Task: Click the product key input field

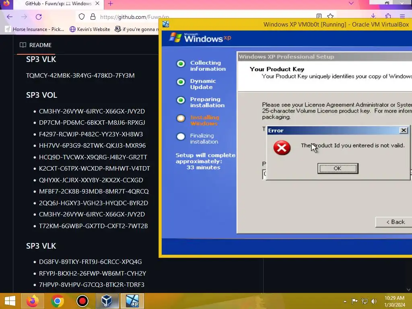Action: [265, 174]
